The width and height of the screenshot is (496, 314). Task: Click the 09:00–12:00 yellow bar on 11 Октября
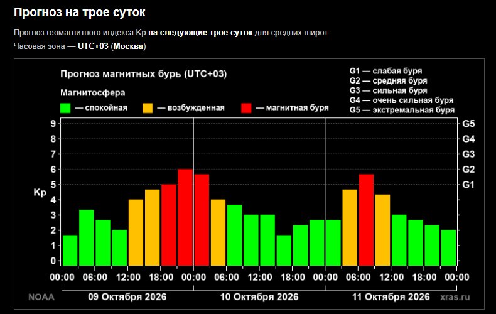[x=382, y=230]
